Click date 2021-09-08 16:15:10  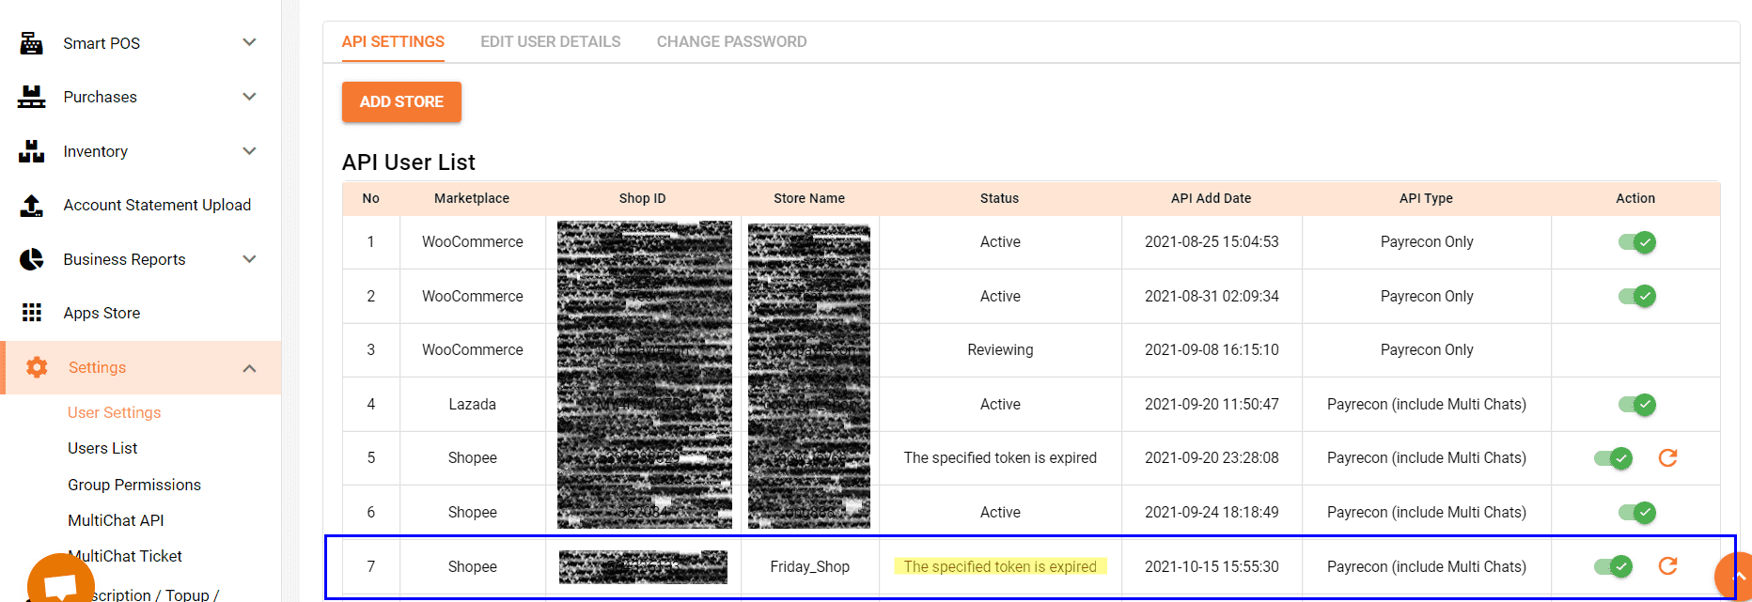pyautogui.click(x=1212, y=349)
